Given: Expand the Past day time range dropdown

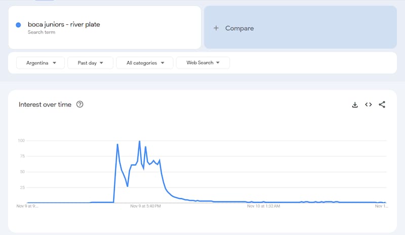Looking at the screenshot, I should coord(91,63).
